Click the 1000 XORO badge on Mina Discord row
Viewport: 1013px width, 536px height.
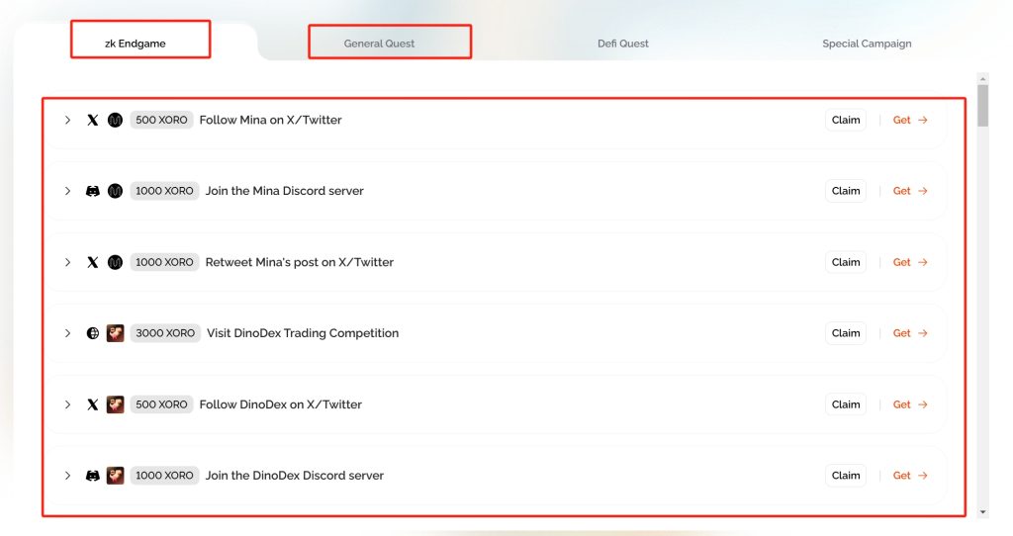click(x=165, y=191)
